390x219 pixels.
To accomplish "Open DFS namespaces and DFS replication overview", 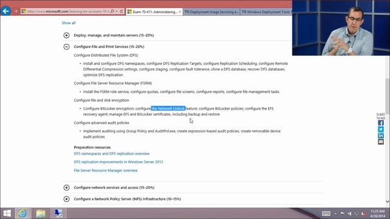I will point(112,154).
